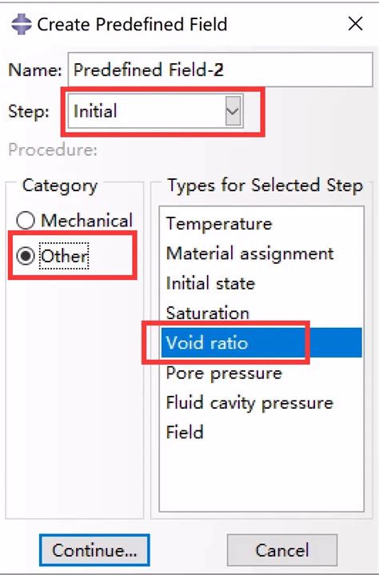This screenshot has height=575, width=379.
Task: Click empty area below Field in types list
Action: (x=261, y=478)
